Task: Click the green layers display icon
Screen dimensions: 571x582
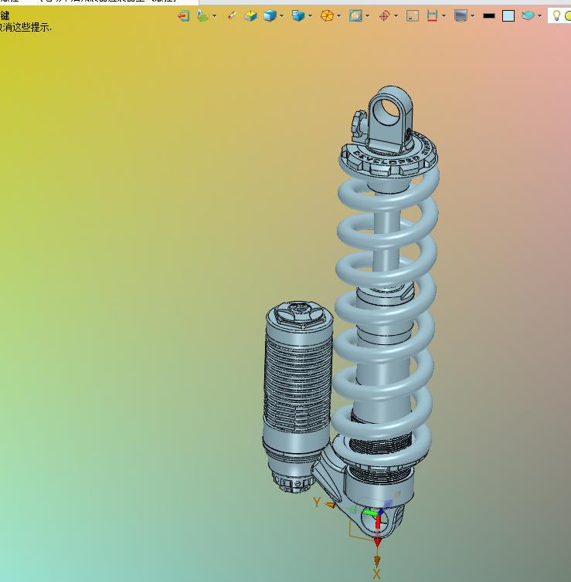Action: (202, 16)
